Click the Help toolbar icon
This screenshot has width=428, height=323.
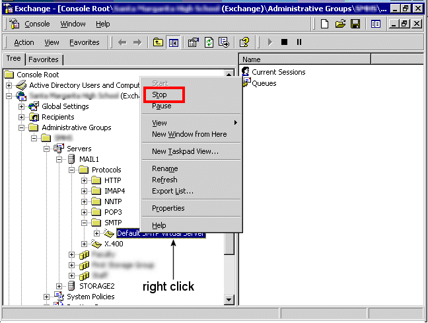(x=244, y=42)
